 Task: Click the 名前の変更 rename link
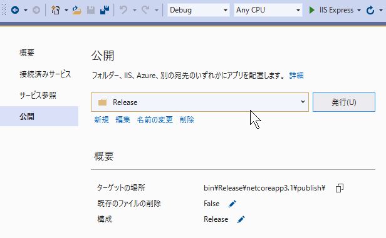[x=155, y=120]
